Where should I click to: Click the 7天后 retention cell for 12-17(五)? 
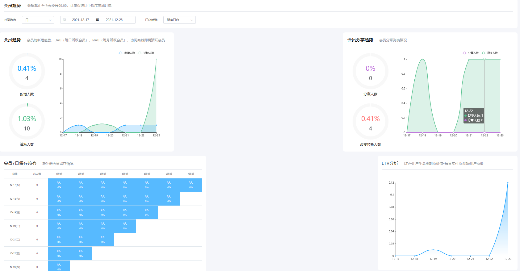coord(191,185)
